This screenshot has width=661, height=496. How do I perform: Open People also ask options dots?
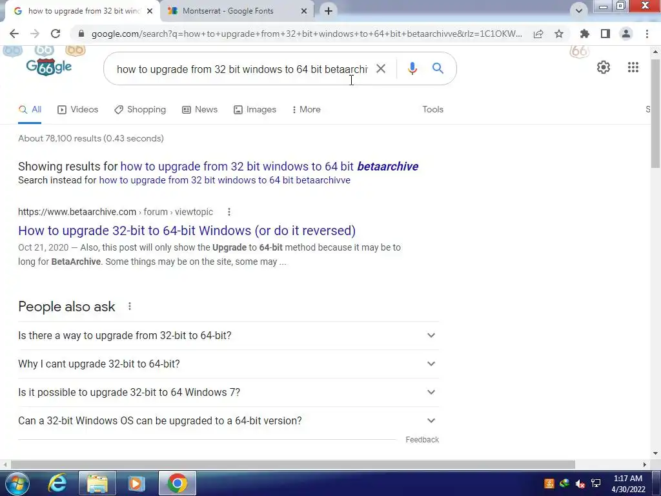(130, 306)
